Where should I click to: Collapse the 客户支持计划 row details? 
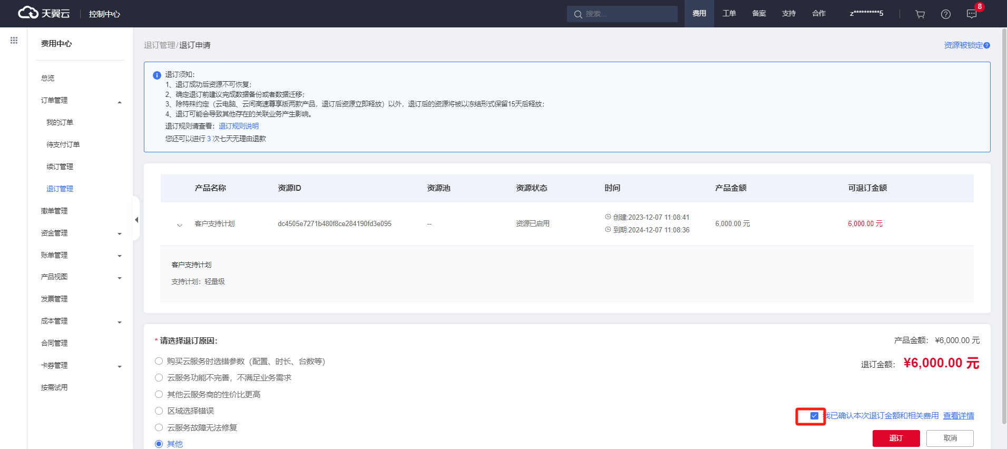point(180,224)
